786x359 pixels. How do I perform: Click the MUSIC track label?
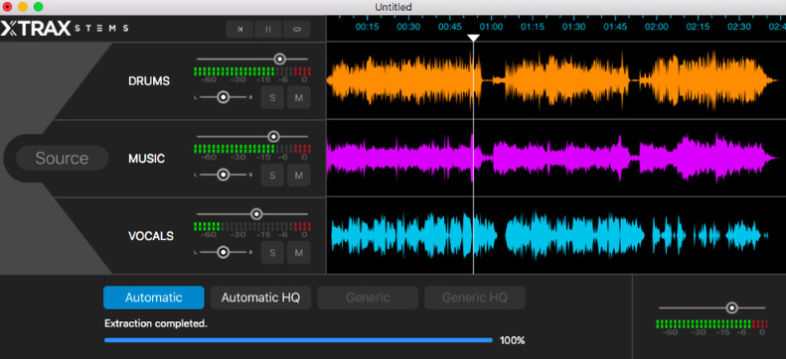coord(146,159)
